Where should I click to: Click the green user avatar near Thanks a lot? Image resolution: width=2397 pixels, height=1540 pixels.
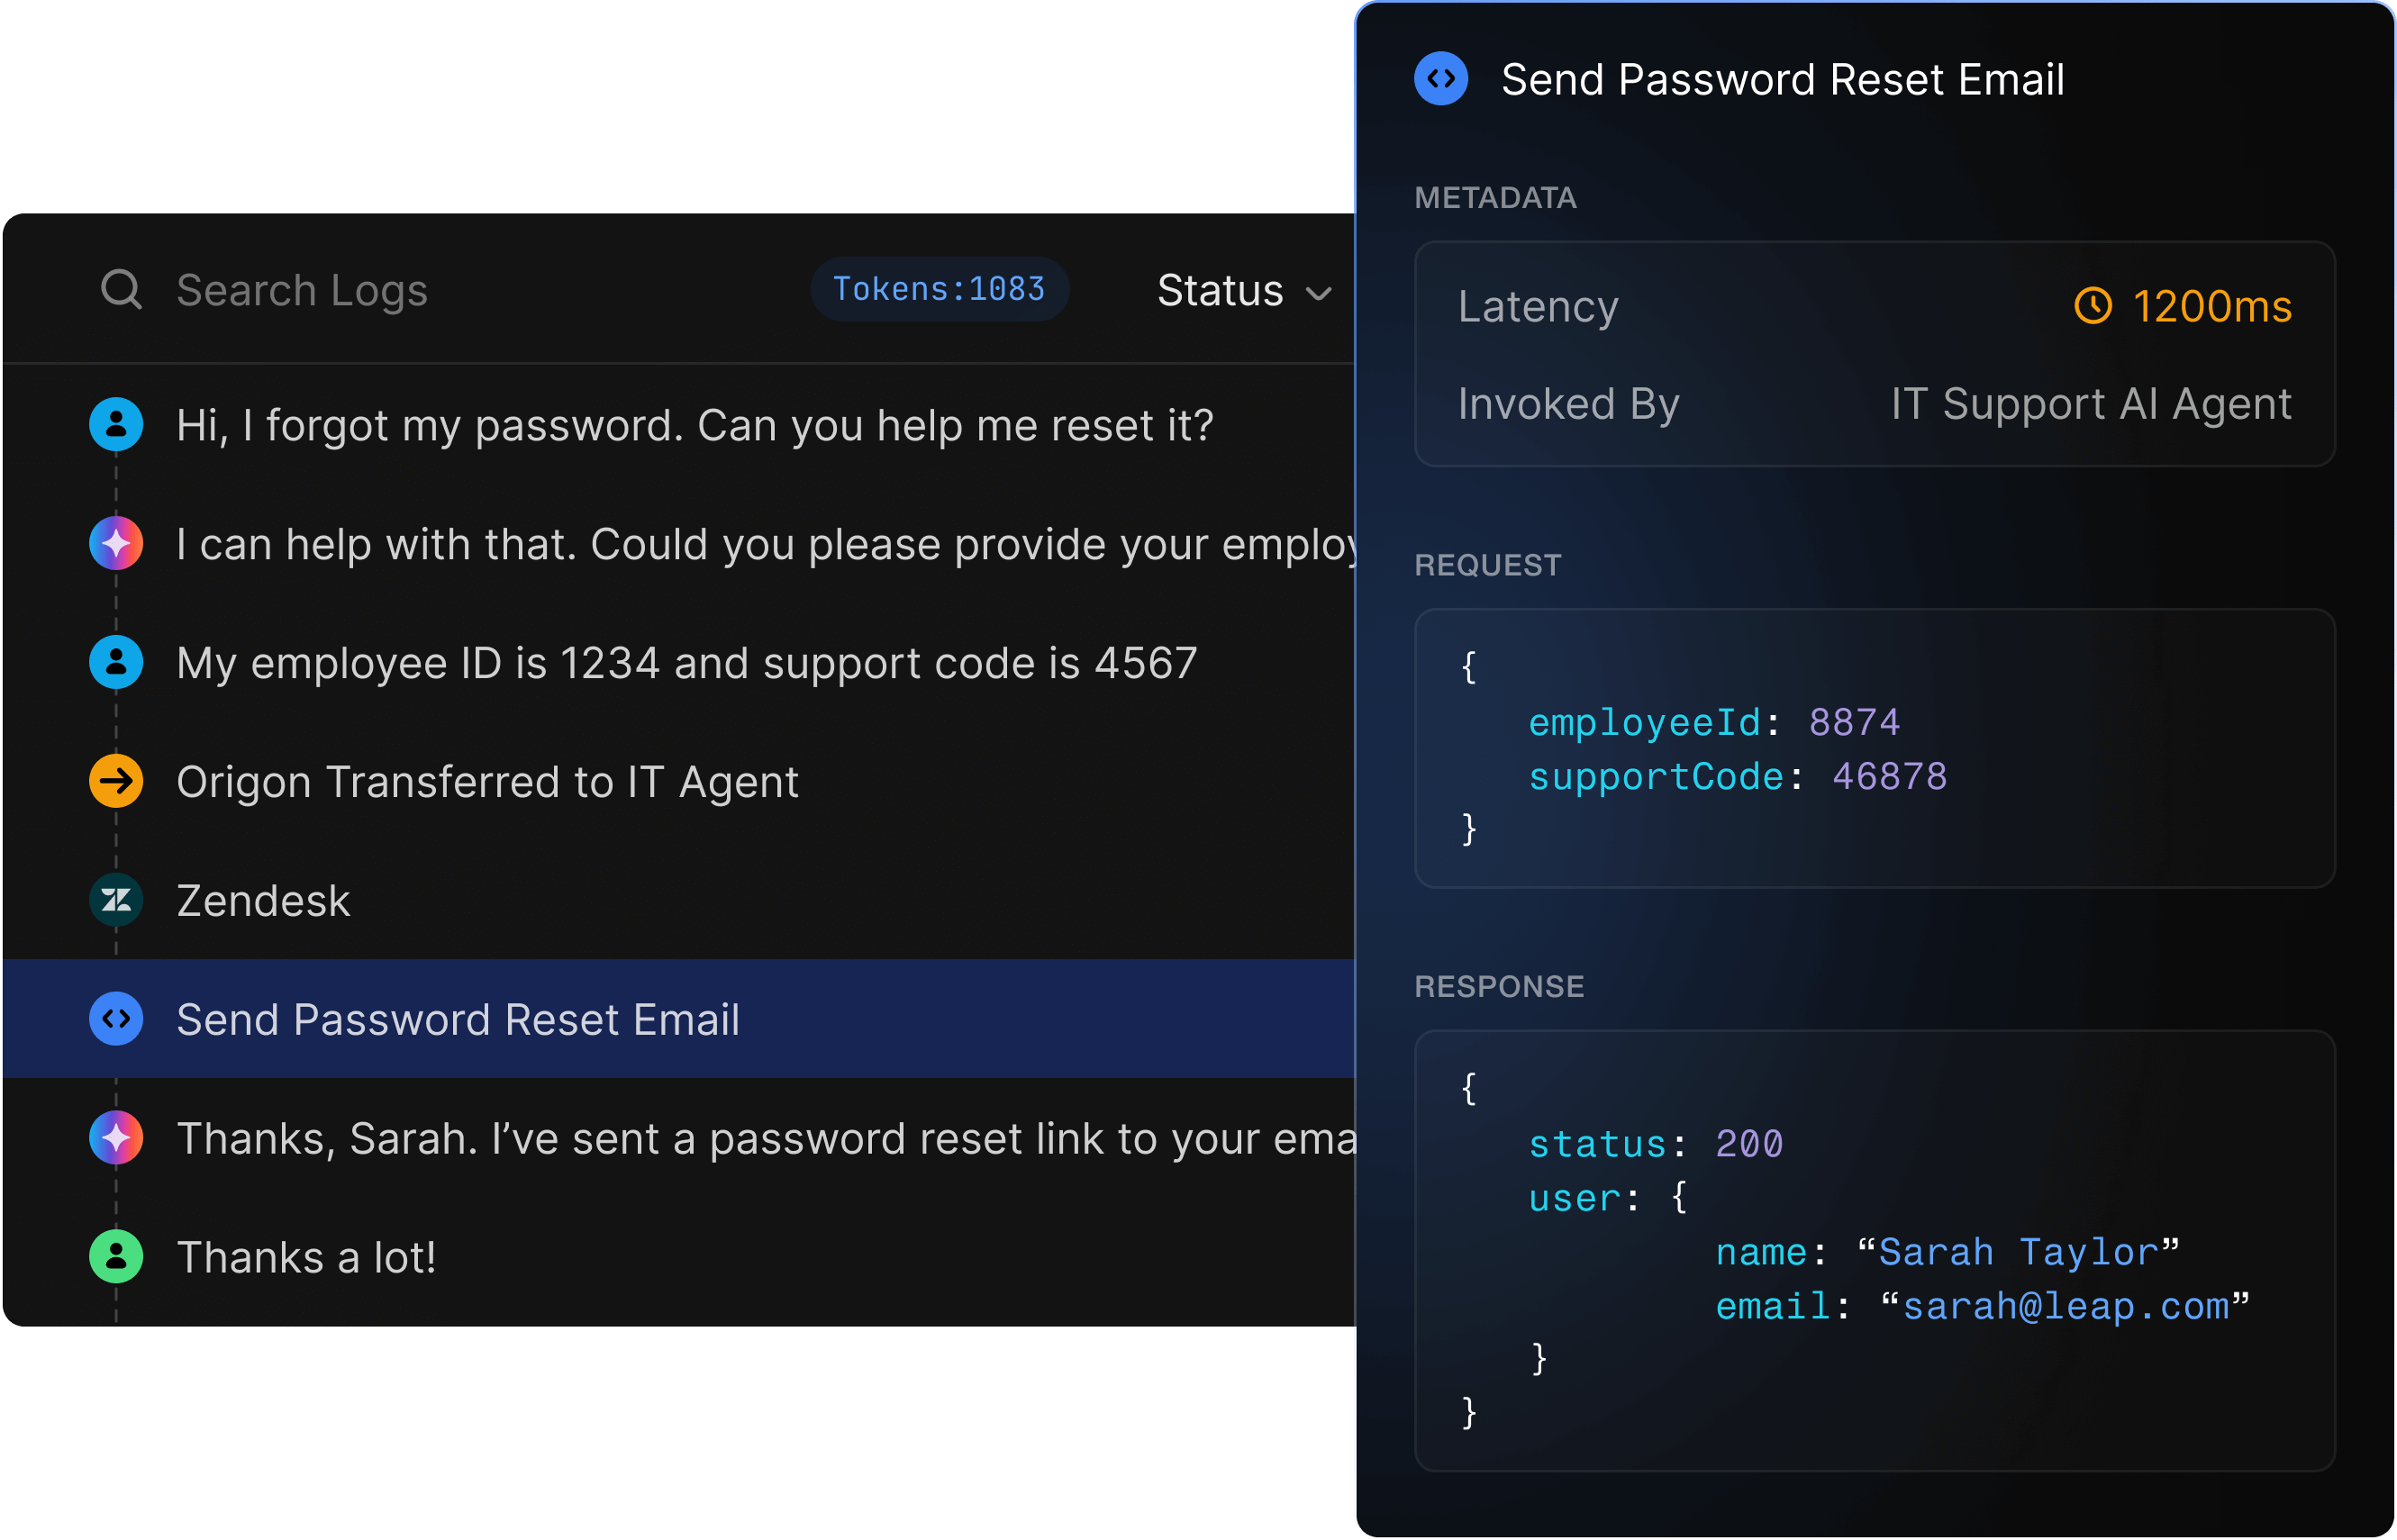pyautogui.click(x=116, y=1256)
